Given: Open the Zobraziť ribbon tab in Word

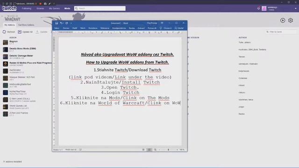Looking at the screenshot, I should (x=141, y=28).
